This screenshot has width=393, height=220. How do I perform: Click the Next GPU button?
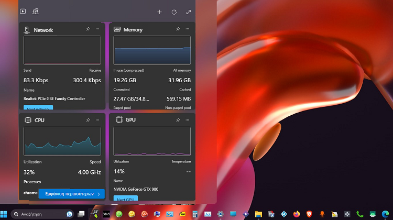point(126,198)
